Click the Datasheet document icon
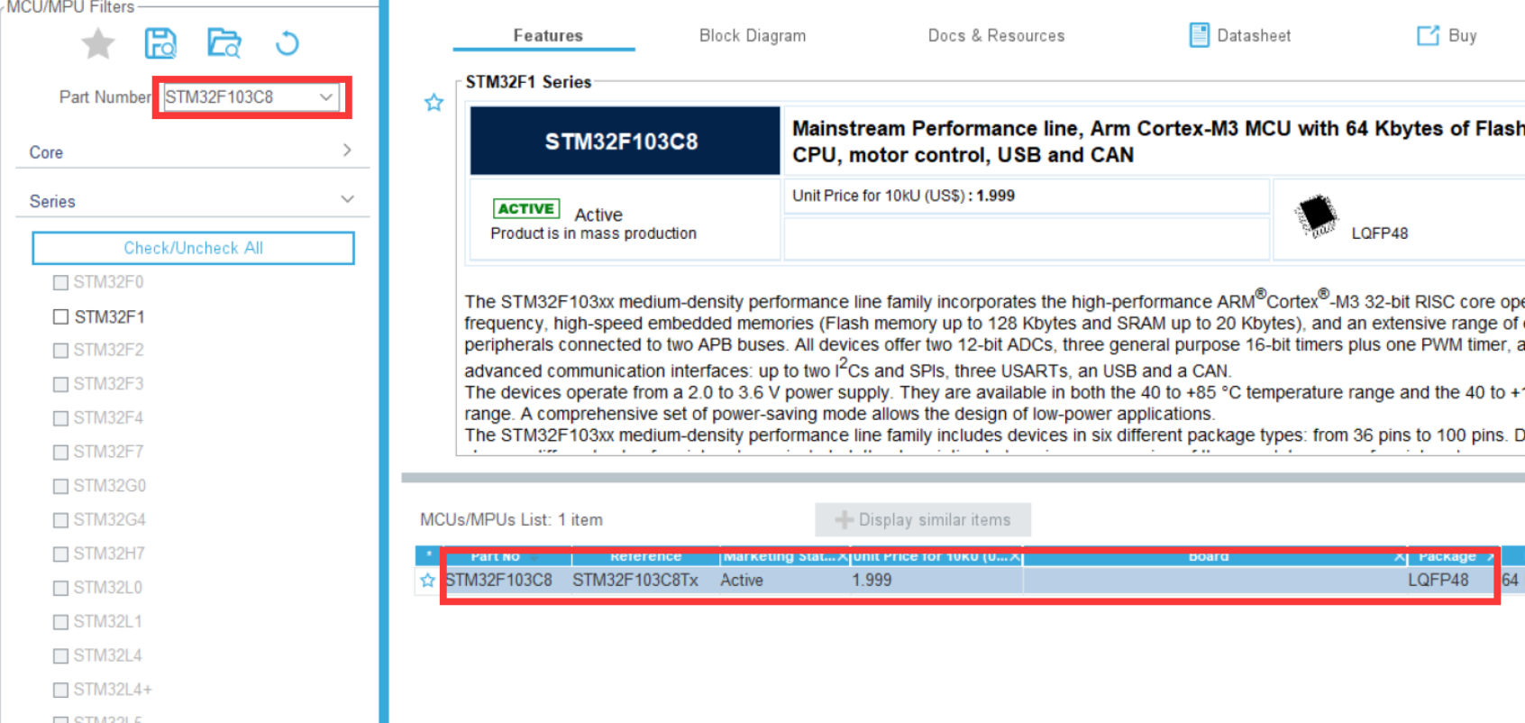Viewport: 1525px width, 723px height. (x=1199, y=35)
